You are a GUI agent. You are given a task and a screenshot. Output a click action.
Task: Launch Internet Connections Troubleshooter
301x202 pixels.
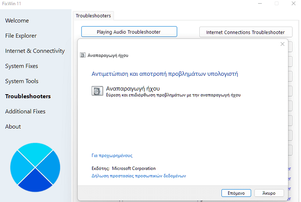[x=246, y=32]
